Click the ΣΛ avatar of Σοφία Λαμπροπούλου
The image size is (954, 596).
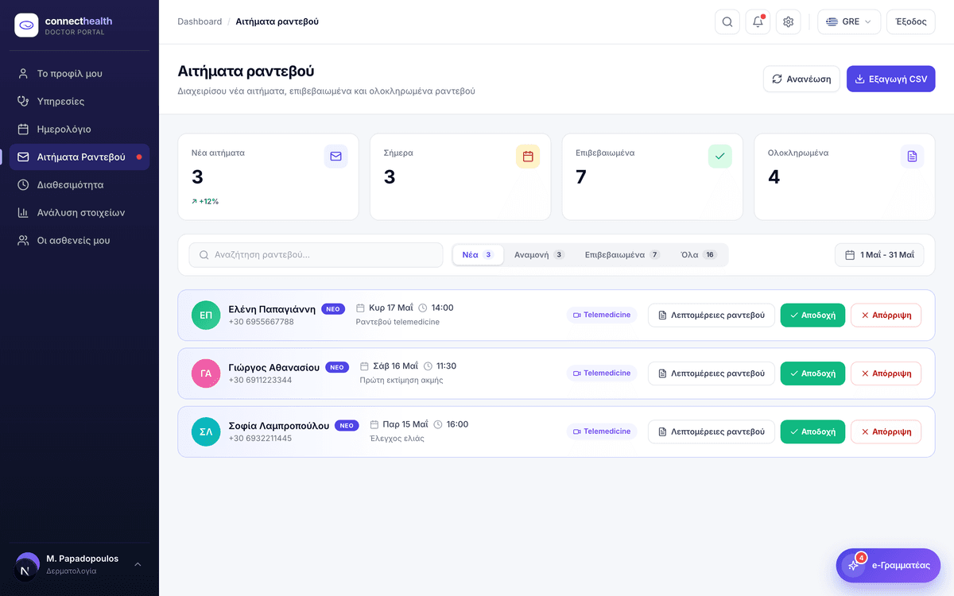point(206,432)
